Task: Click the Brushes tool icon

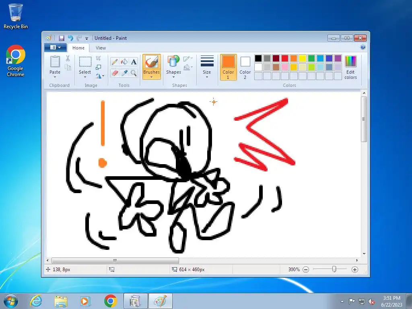Action: coord(152,62)
